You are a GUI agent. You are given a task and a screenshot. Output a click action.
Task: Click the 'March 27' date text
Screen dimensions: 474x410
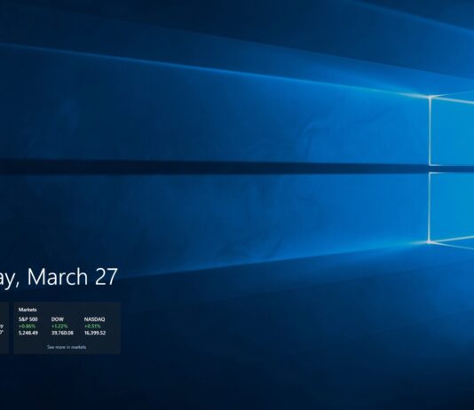point(72,277)
